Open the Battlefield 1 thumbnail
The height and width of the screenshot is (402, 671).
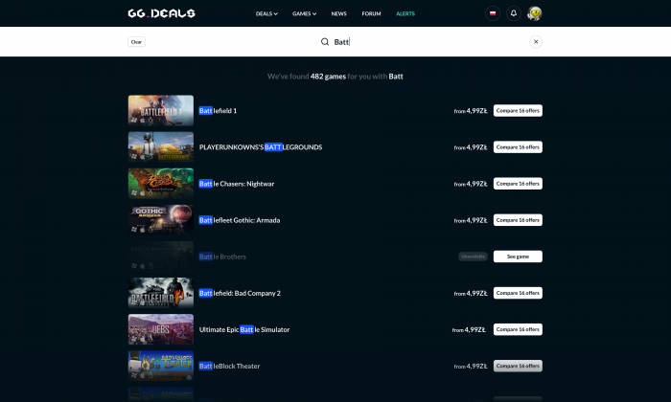[161, 110]
